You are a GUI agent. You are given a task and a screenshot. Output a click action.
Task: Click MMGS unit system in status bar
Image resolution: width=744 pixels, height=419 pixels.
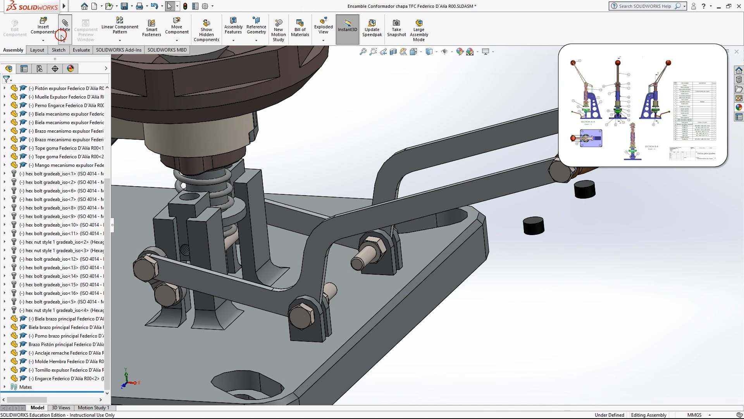[694, 415]
